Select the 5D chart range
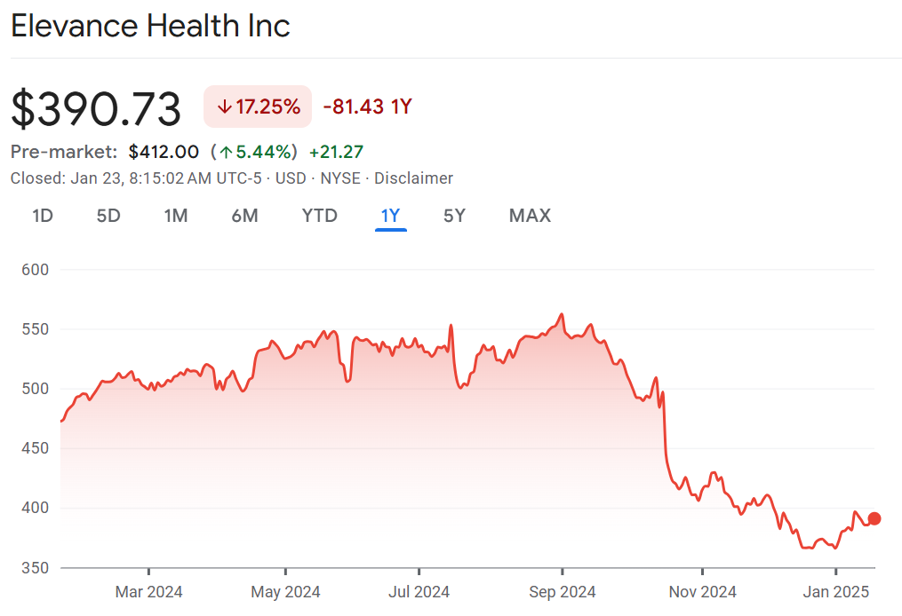The width and height of the screenshot is (902, 616). point(108,216)
